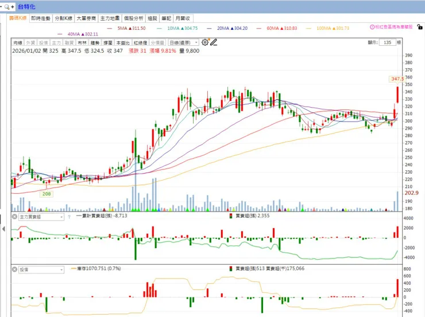Toggle the 融資 overlay button
Screen dimensions: 425x317
69,43
